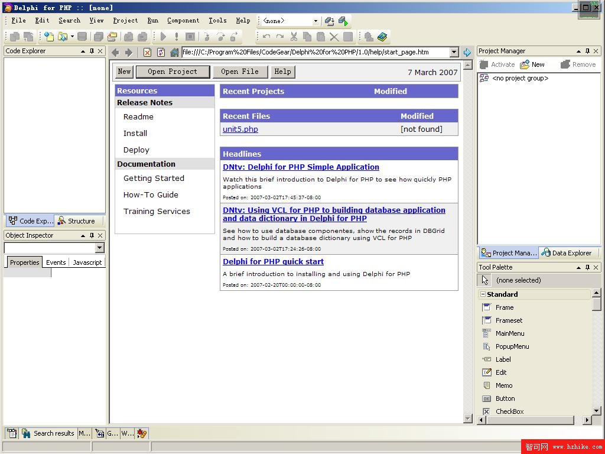Click the Project Manager panel collapse triangle
605x454 pixels.
(579, 51)
